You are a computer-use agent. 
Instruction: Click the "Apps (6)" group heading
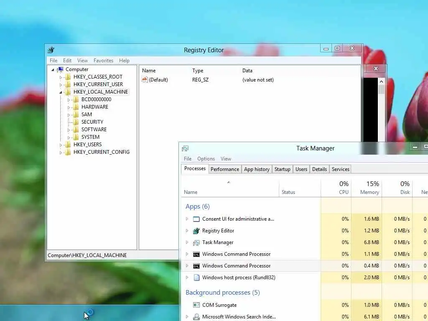click(198, 206)
